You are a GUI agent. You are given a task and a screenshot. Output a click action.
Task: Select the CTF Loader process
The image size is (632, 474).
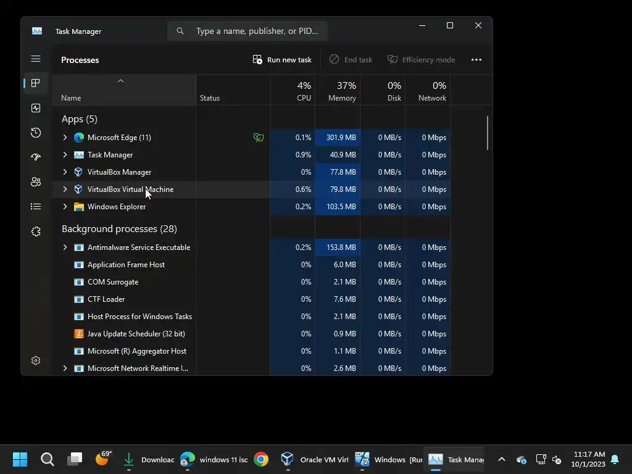(251, 299)
